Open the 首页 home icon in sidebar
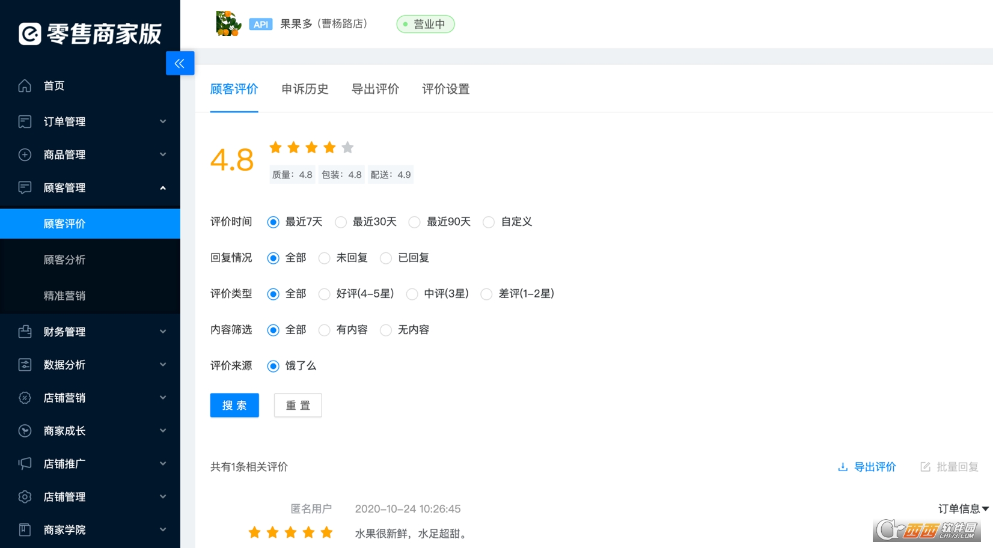This screenshot has height=548, width=993. pos(24,85)
